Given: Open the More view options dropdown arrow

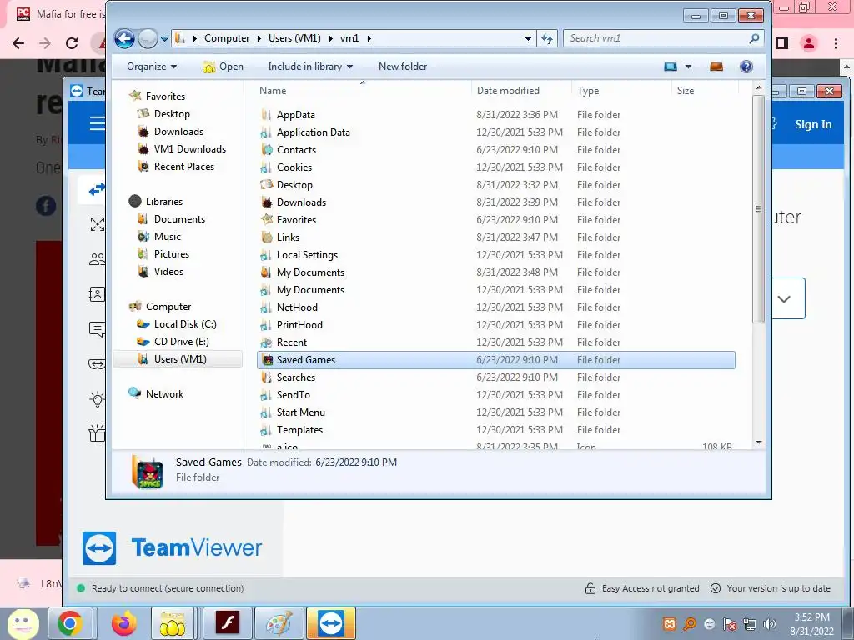Looking at the screenshot, I should pyautogui.click(x=688, y=67).
